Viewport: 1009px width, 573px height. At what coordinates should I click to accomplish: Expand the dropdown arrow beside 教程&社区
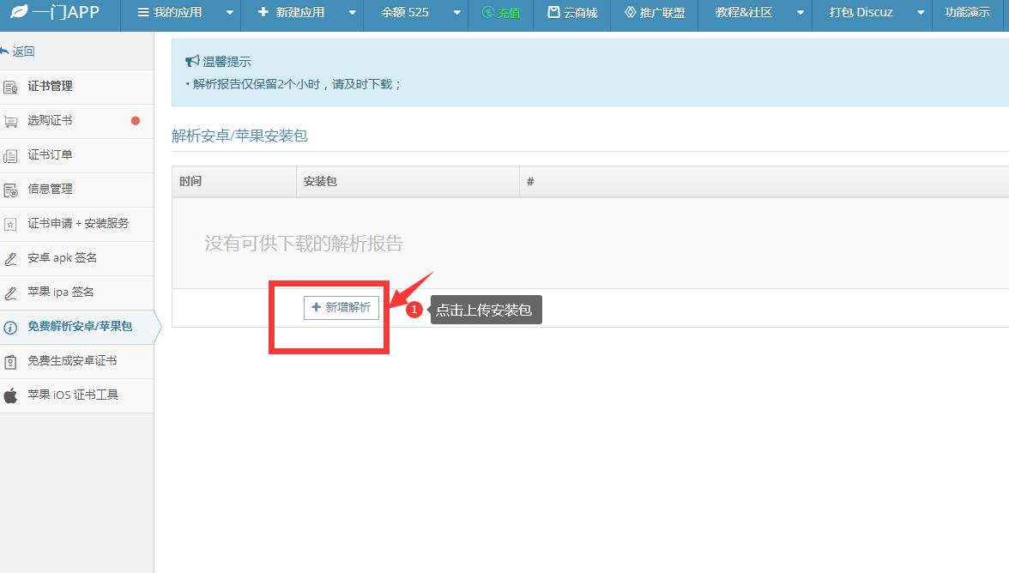pos(801,13)
